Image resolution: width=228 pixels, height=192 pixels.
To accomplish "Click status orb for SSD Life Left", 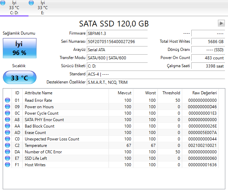I will pos(7,158).
